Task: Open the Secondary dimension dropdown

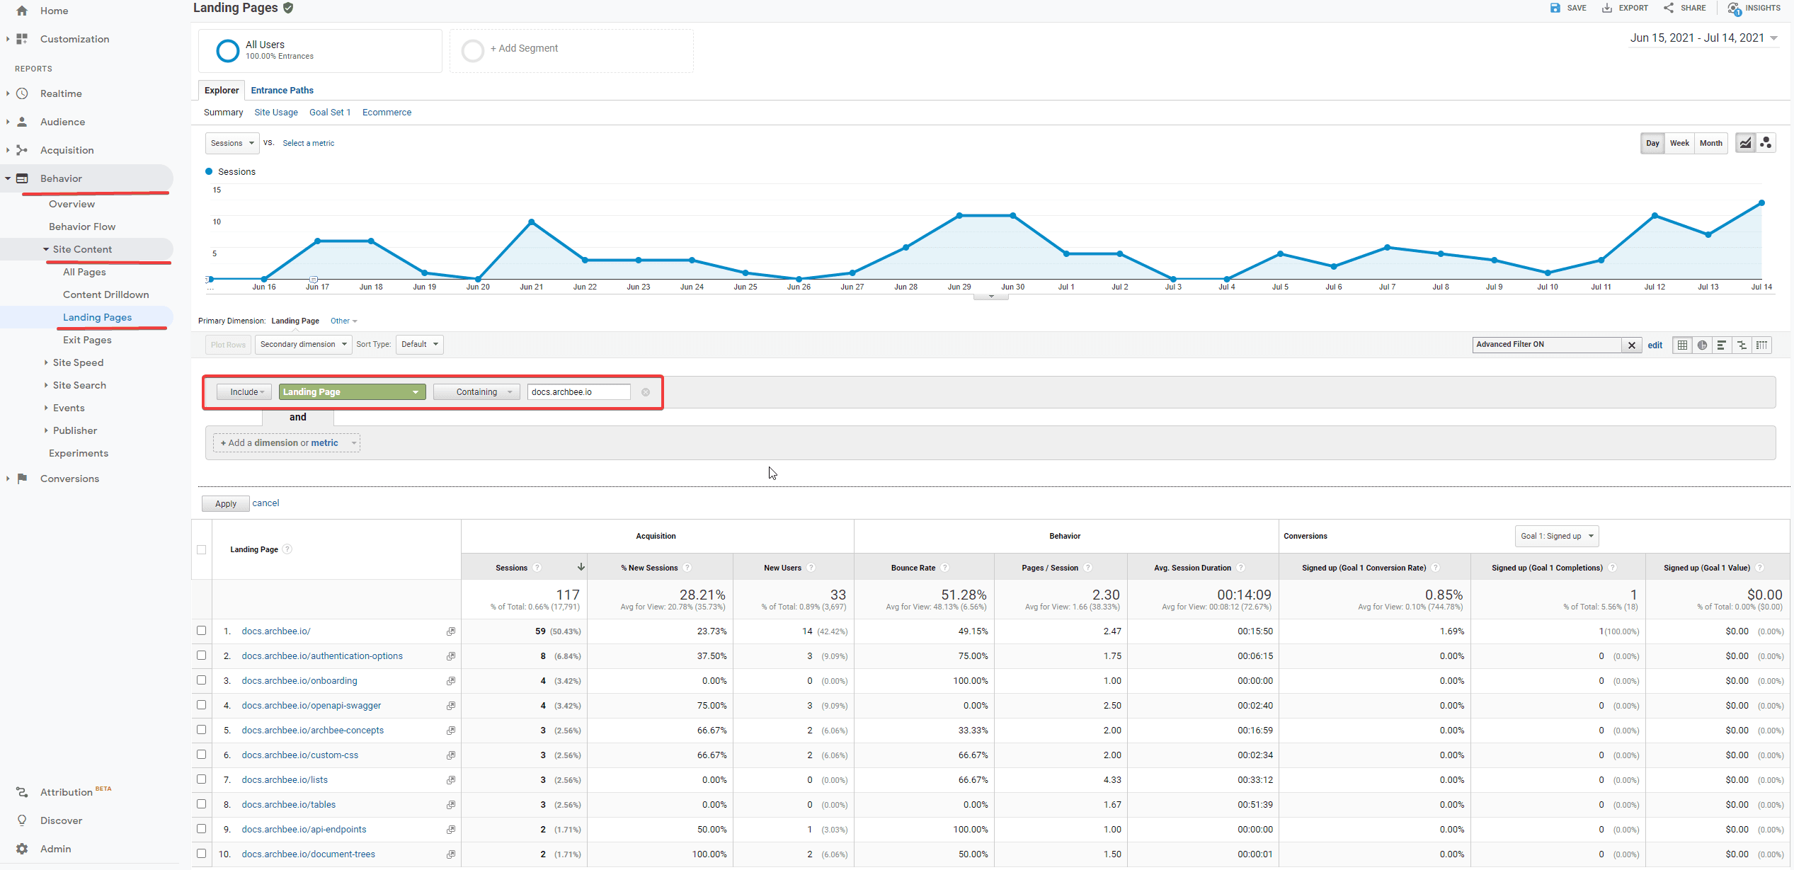Action: 303,345
